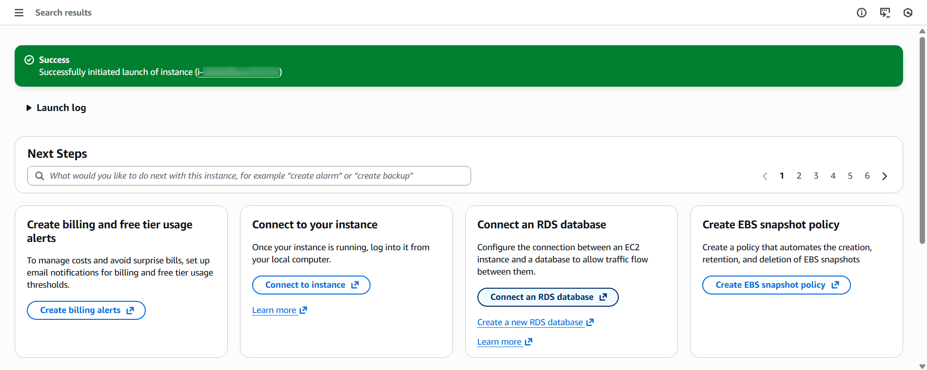The image size is (927, 370).
Task: Go to previous page of Next Steps
Action: tap(765, 176)
